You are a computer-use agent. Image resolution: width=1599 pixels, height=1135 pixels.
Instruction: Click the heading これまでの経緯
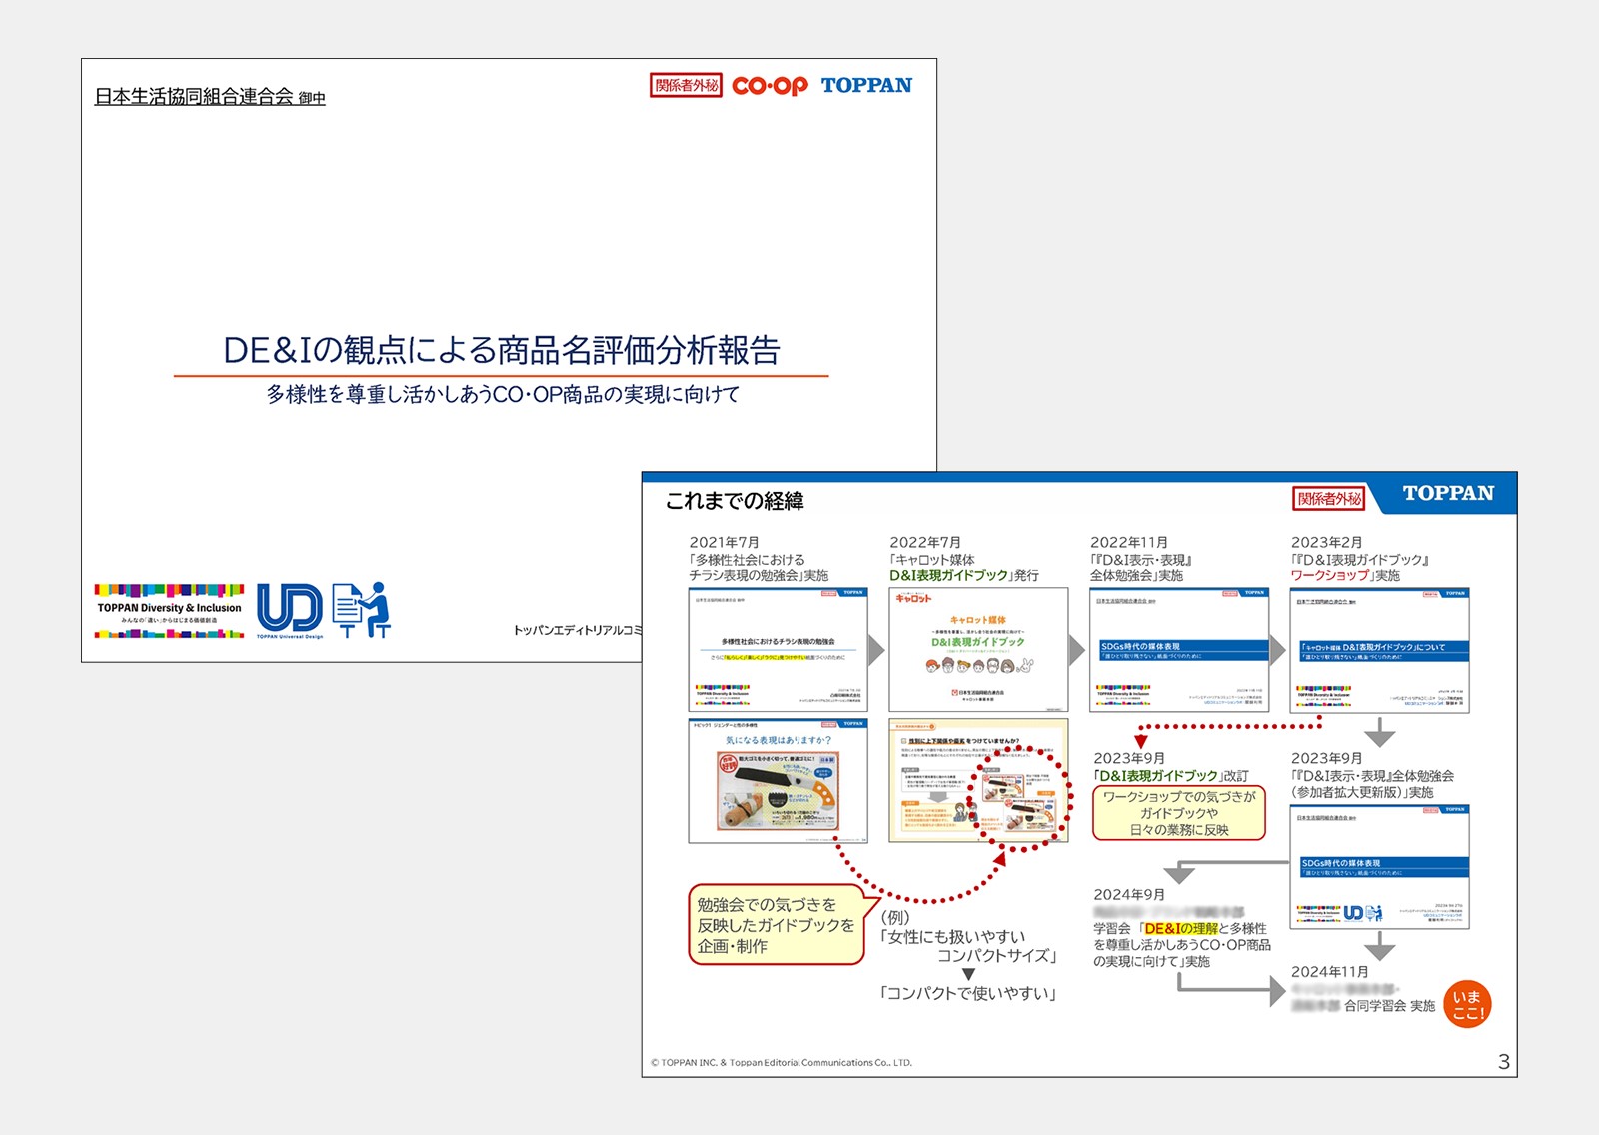tap(735, 501)
